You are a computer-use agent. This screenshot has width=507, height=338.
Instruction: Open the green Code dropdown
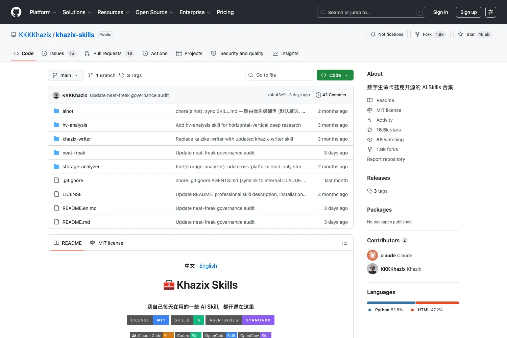coord(335,75)
